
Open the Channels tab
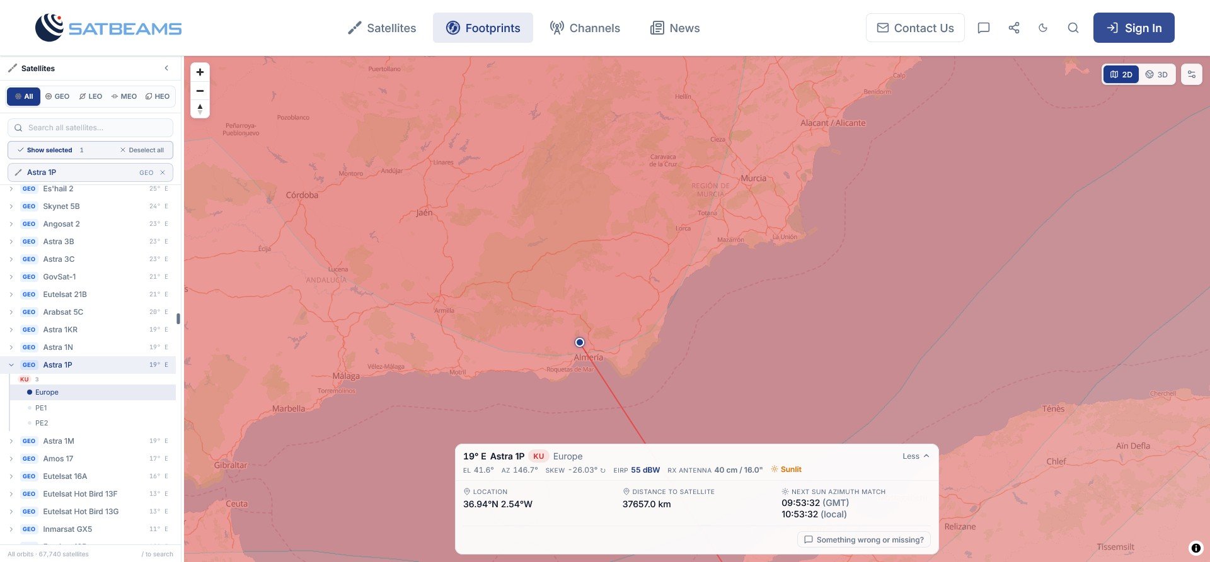(x=585, y=28)
